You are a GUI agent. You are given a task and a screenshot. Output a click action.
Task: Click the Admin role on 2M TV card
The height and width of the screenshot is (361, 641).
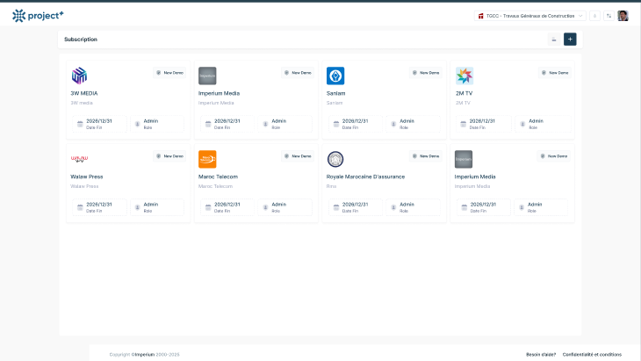point(536,121)
